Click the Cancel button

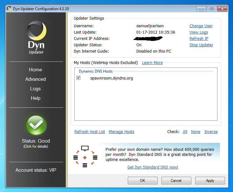(176, 181)
